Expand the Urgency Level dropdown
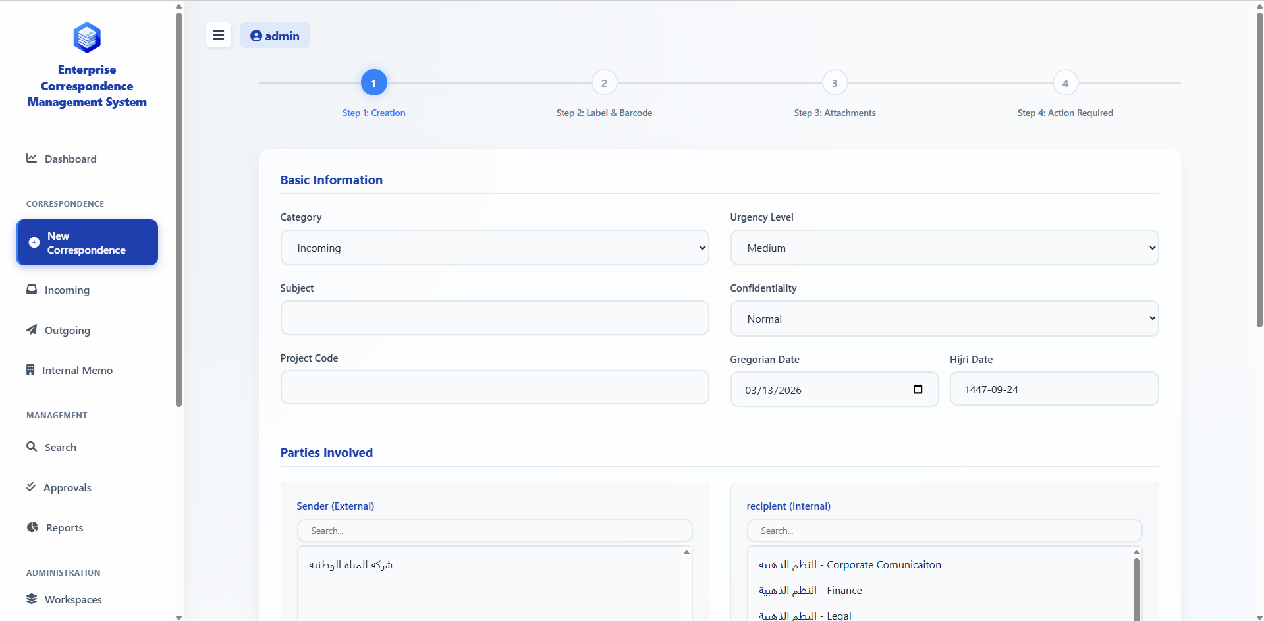Image resolution: width=1264 pixels, height=621 pixels. coord(944,248)
